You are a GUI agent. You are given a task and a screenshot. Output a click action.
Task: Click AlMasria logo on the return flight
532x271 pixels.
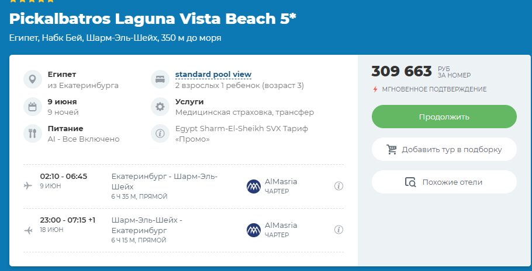point(254,230)
